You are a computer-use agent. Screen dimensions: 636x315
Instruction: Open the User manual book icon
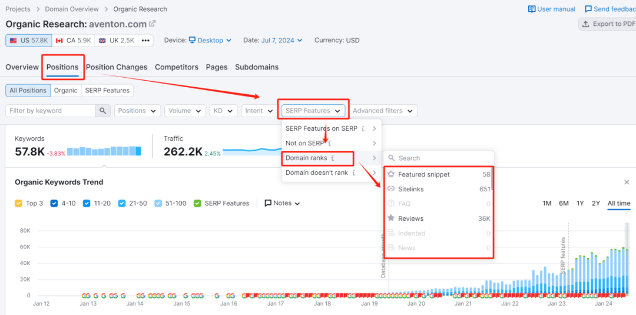coord(532,9)
